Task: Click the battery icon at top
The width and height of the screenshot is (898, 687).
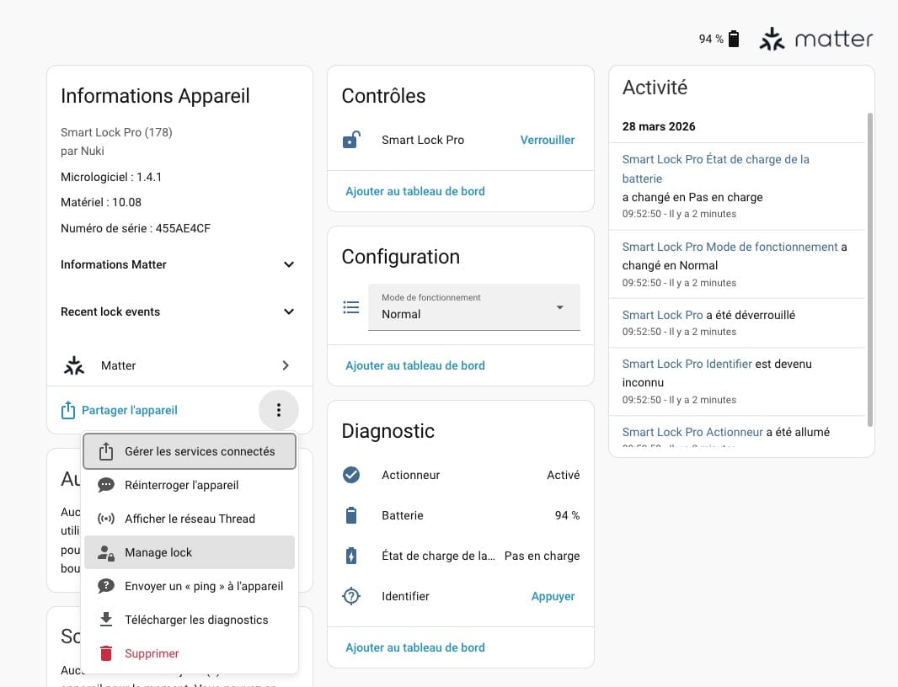Action: coord(734,39)
